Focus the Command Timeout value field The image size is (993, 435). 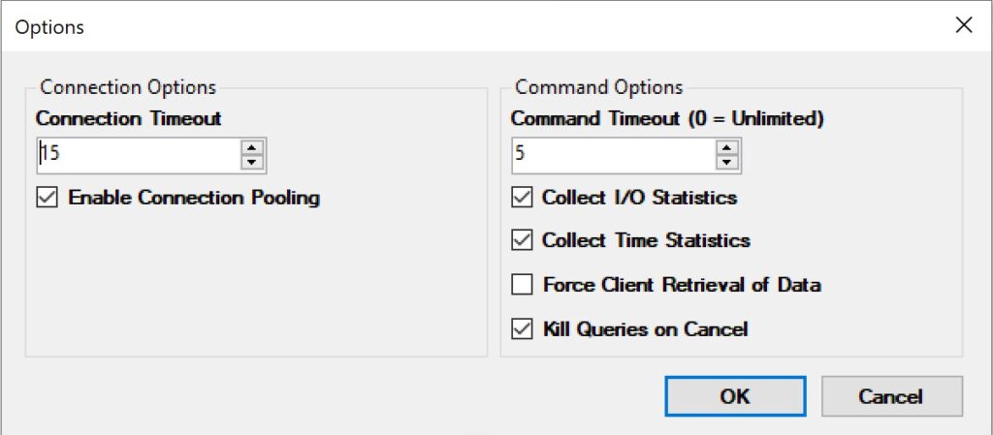[x=614, y=155]
